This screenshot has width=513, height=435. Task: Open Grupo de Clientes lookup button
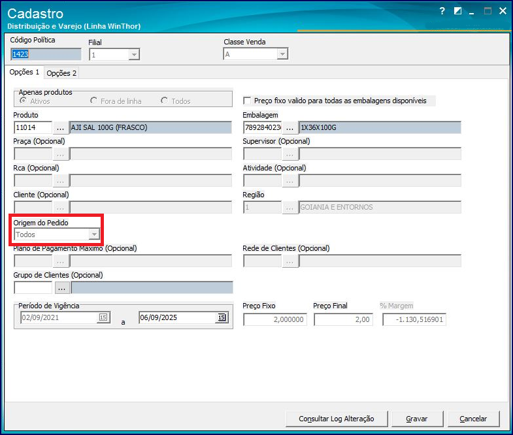coord(62,288)
